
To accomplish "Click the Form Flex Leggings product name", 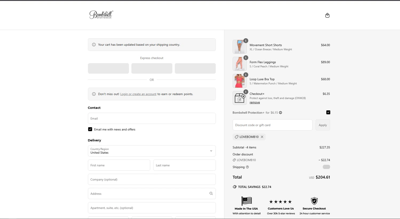I will point(263,62).
